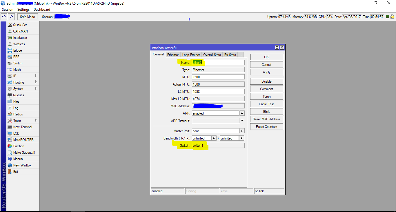Open the Settings menu
The width and height of the screenshot is (396, 212).
pos(23,10)
